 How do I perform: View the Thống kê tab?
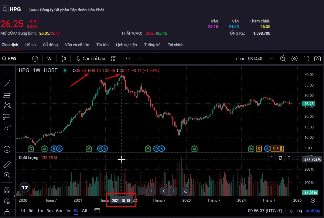point(152,45)
